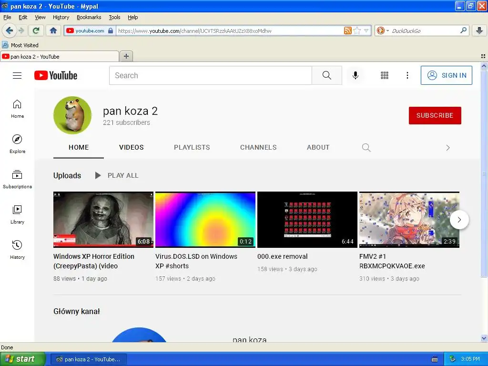Open a new tab with the plus button
Screen dimensions: 488x366
[126, 56]
